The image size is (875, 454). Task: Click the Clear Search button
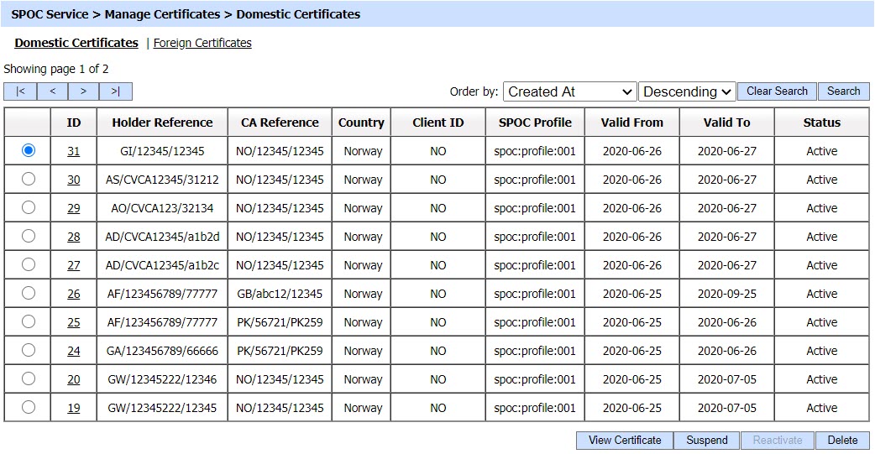point(777,91)
